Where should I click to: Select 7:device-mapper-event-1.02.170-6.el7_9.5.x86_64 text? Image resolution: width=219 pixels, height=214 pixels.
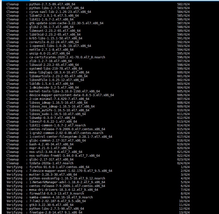[71, 171]
